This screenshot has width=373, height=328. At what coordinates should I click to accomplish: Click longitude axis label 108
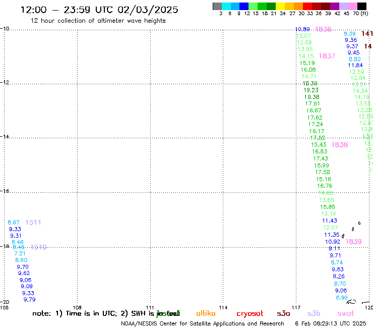click(77, 307)
